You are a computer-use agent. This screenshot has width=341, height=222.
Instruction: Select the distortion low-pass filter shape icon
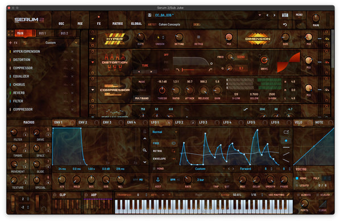tap(177, 70)
